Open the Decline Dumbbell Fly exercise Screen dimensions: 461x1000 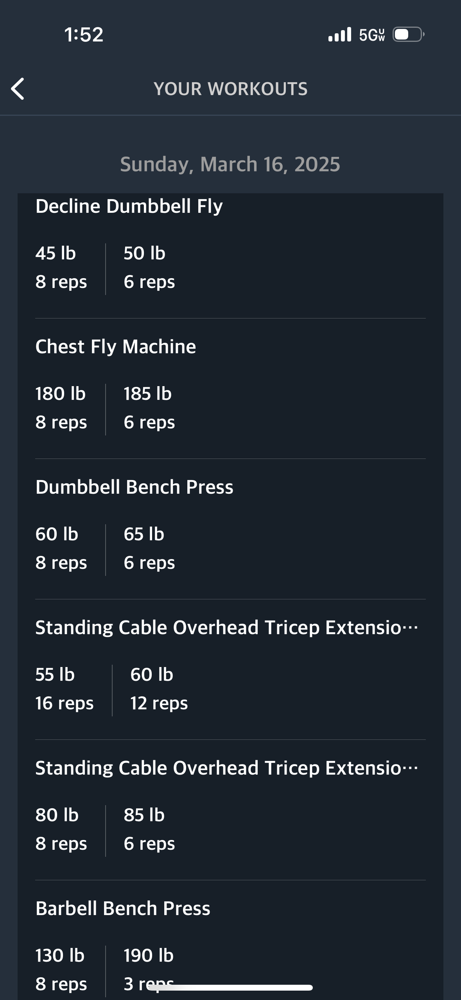tap(129, 206)
